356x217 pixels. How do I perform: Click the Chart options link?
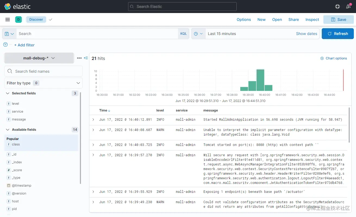click(334, 58)
